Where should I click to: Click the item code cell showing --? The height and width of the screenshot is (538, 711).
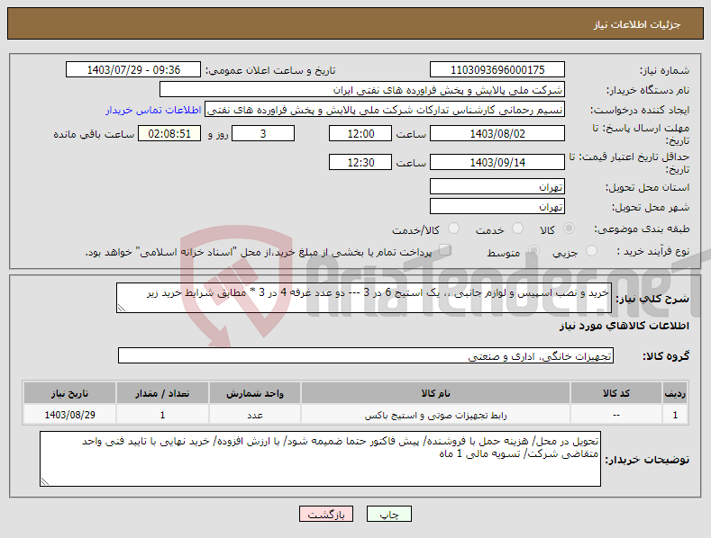click(x=615, y=415)
